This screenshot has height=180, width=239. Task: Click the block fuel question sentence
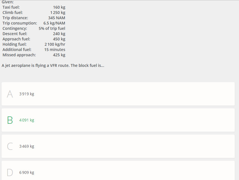[53, 66]
